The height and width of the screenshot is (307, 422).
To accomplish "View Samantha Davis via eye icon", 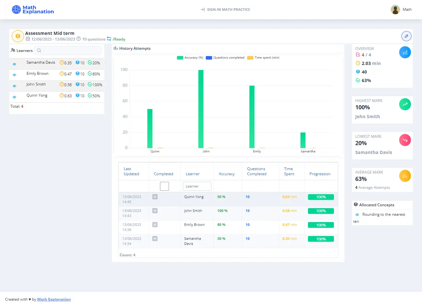I will [14, 64].
